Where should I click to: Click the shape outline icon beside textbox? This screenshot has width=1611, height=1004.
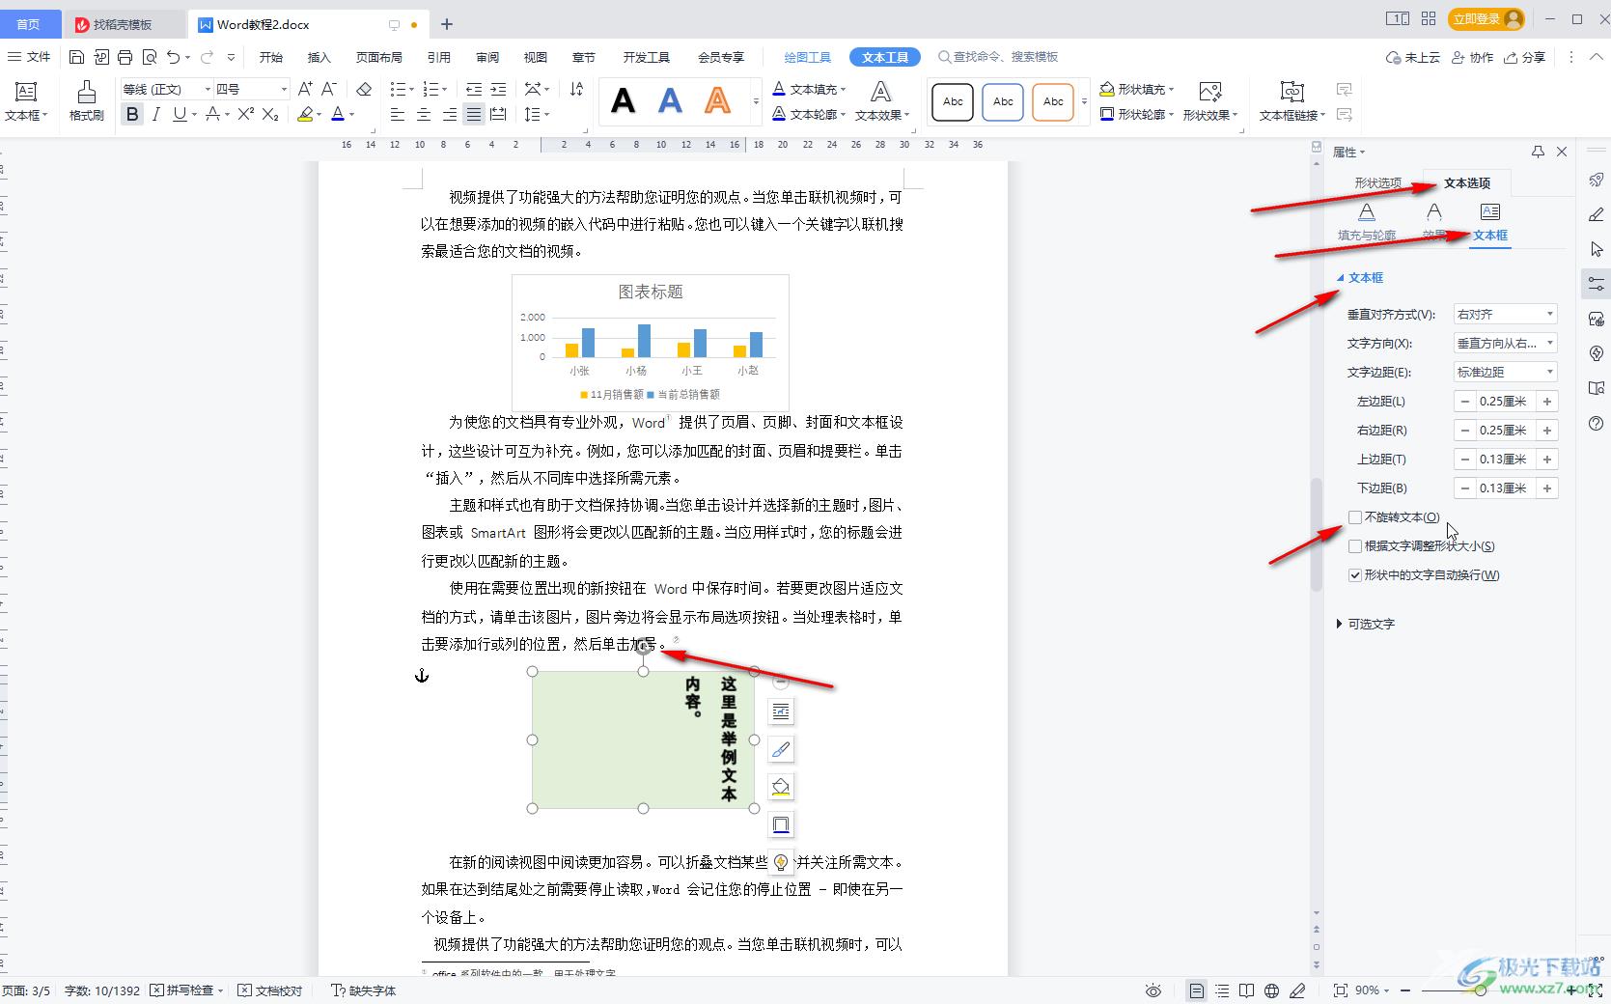point(781,824)
